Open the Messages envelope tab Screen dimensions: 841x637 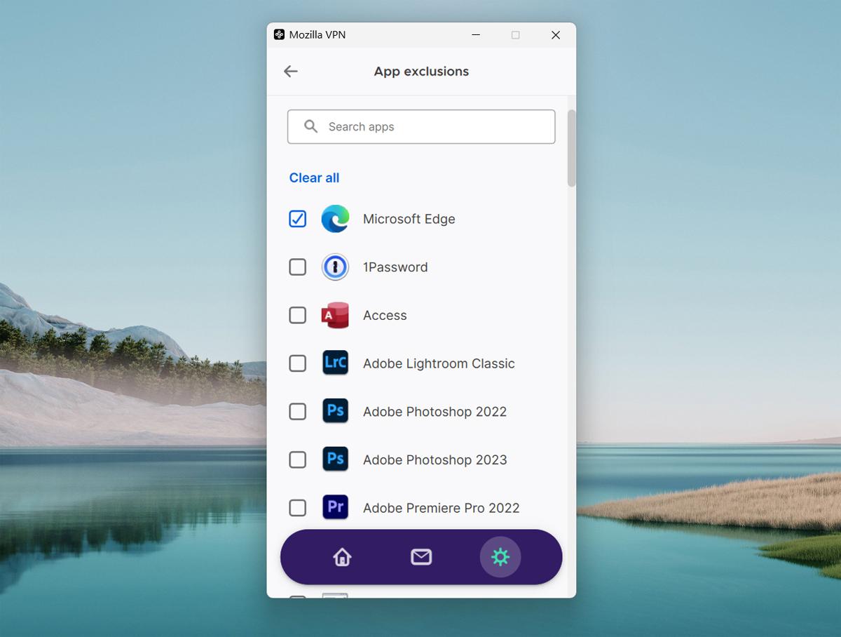pos(421,557)
